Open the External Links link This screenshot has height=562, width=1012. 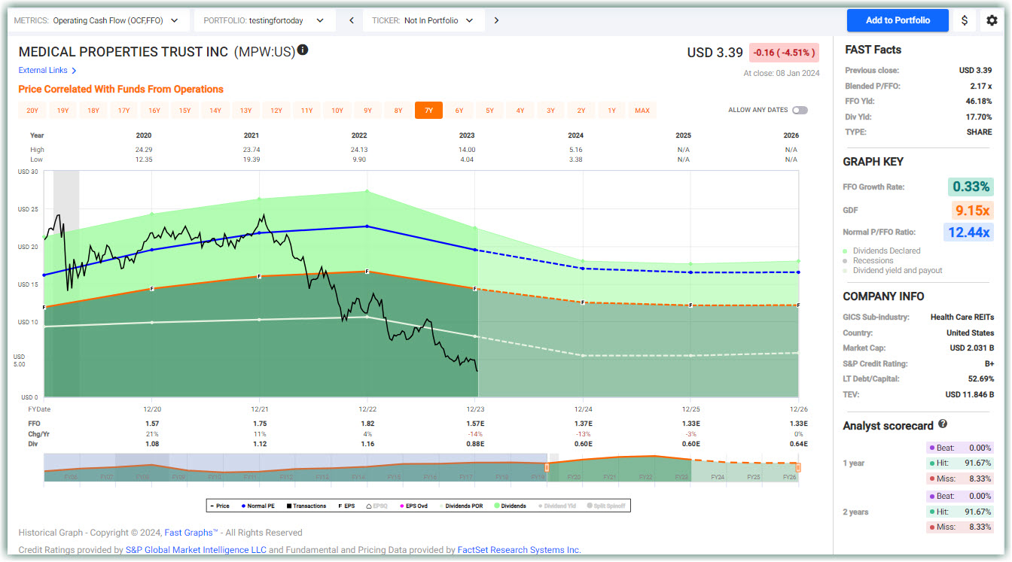click(x=43, y=71)
